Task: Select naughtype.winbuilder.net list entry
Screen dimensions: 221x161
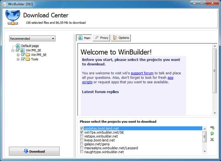Action: point(104,152)
